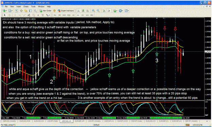Toggle Auto Scroll on the chart
Image resolution: width=212 pixels, height=127 pixels.
104,10
